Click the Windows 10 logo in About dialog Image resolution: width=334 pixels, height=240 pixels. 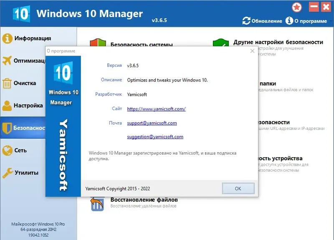click(63, 73)
